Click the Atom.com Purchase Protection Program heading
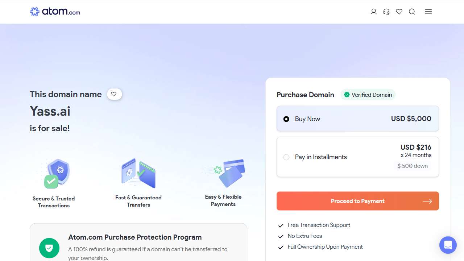 tap(135, 237)
